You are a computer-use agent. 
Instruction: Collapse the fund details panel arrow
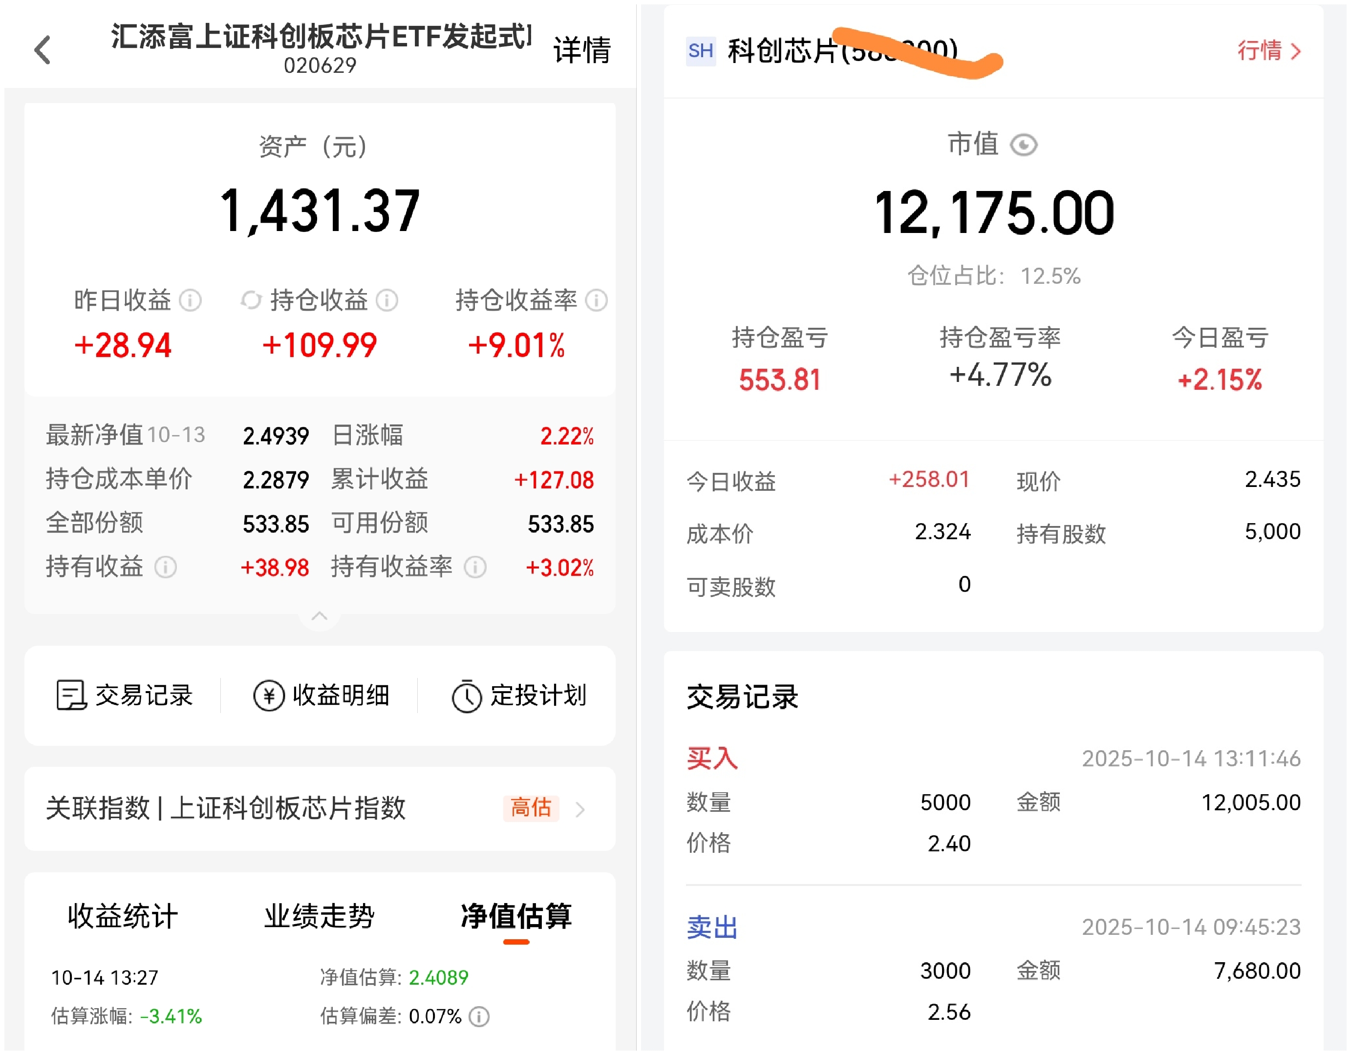[319, 616]
